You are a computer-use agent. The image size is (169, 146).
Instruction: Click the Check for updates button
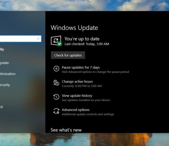coord(68,55)
